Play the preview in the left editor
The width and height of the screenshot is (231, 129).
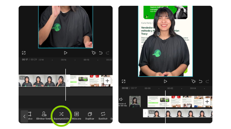pos(65,53)
